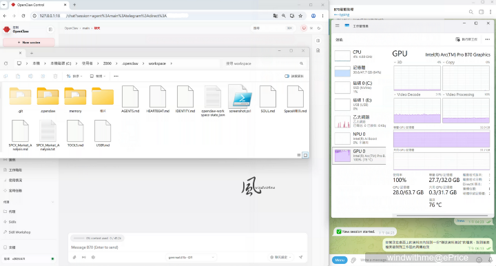Open the more options ellipsis in Explorer

(116, 76)
